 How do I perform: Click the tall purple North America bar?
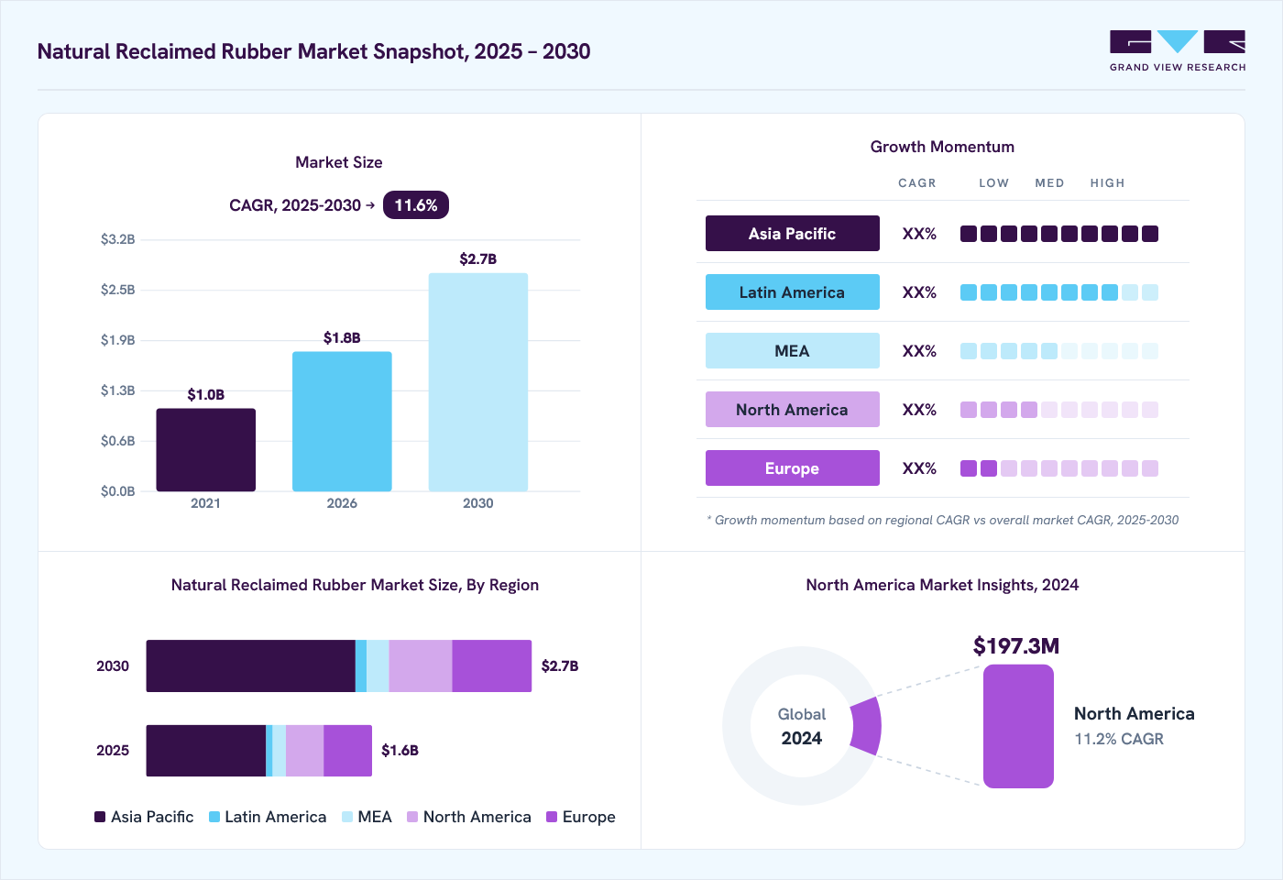coord(1018,726)
